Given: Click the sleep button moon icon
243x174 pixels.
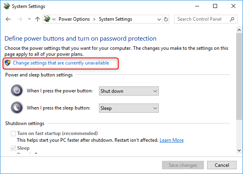Looking at the screenshot, I should click(x=17, y=108).
